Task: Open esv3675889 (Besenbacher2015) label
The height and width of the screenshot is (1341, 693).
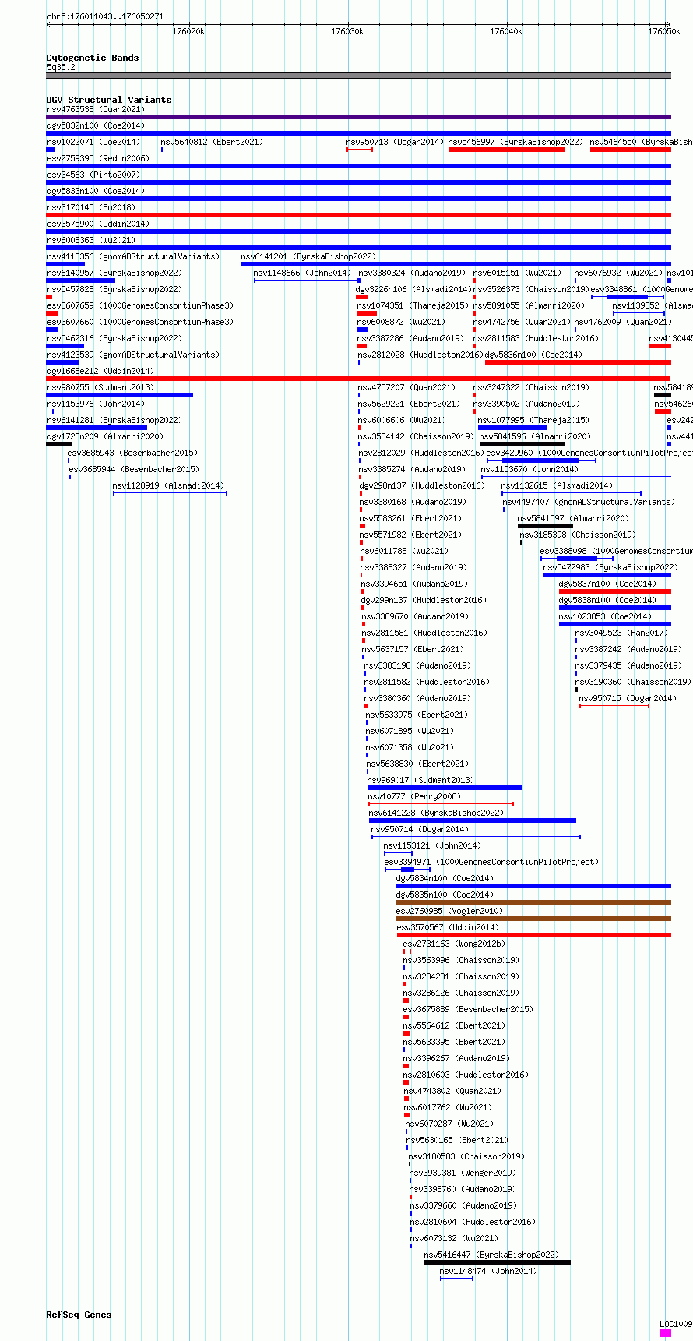Action: pyautogui.click(x=468, y=1009)
